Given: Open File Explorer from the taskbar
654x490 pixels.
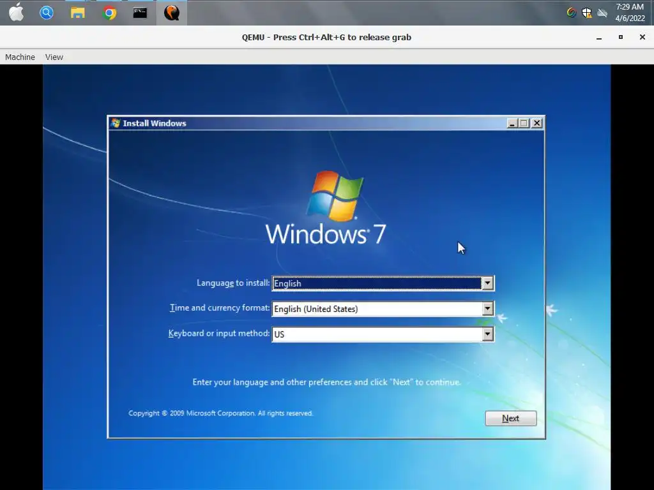Looking at the screenshot, I should click(77, 13).
